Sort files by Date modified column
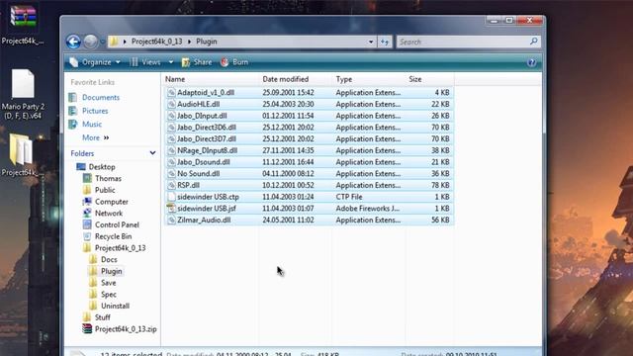Viewport: 633px width, 356px height. point(286,79)
